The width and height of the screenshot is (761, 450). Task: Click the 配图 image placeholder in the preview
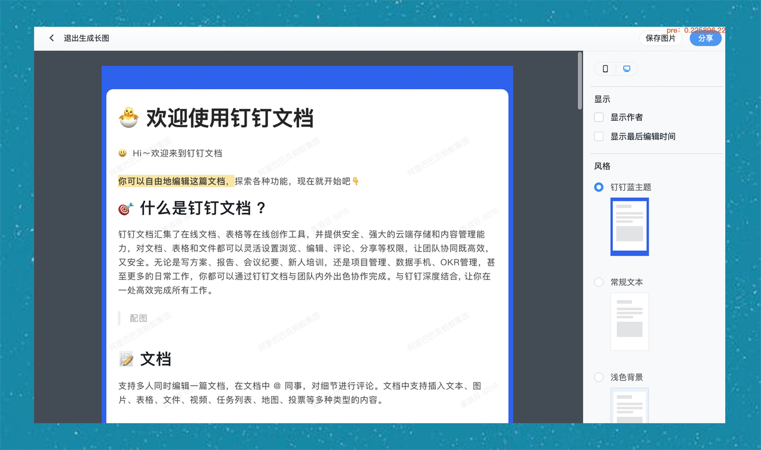click(138, 317)
